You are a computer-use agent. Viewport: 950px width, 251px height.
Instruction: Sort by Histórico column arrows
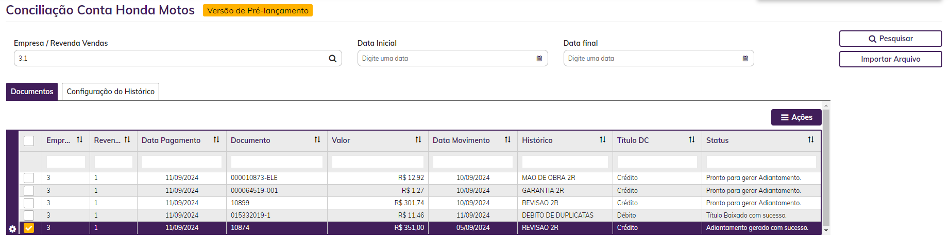point(603,140)
